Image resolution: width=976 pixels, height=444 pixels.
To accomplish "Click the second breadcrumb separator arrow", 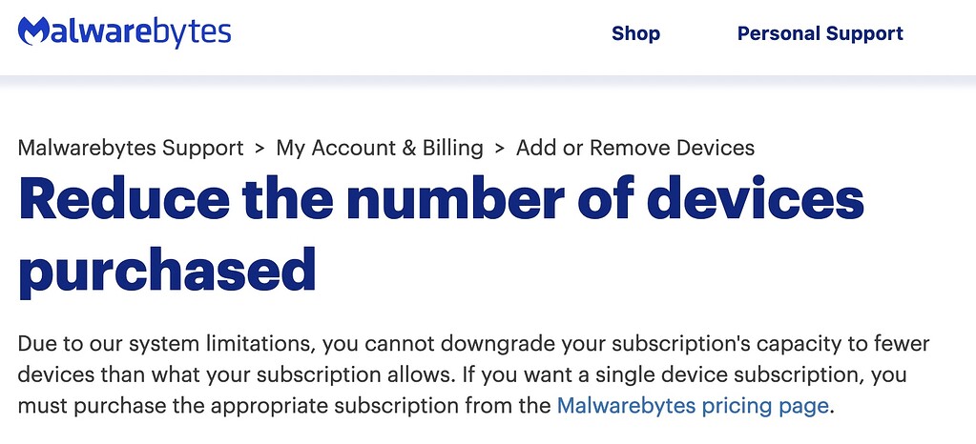I will [500, 148].
